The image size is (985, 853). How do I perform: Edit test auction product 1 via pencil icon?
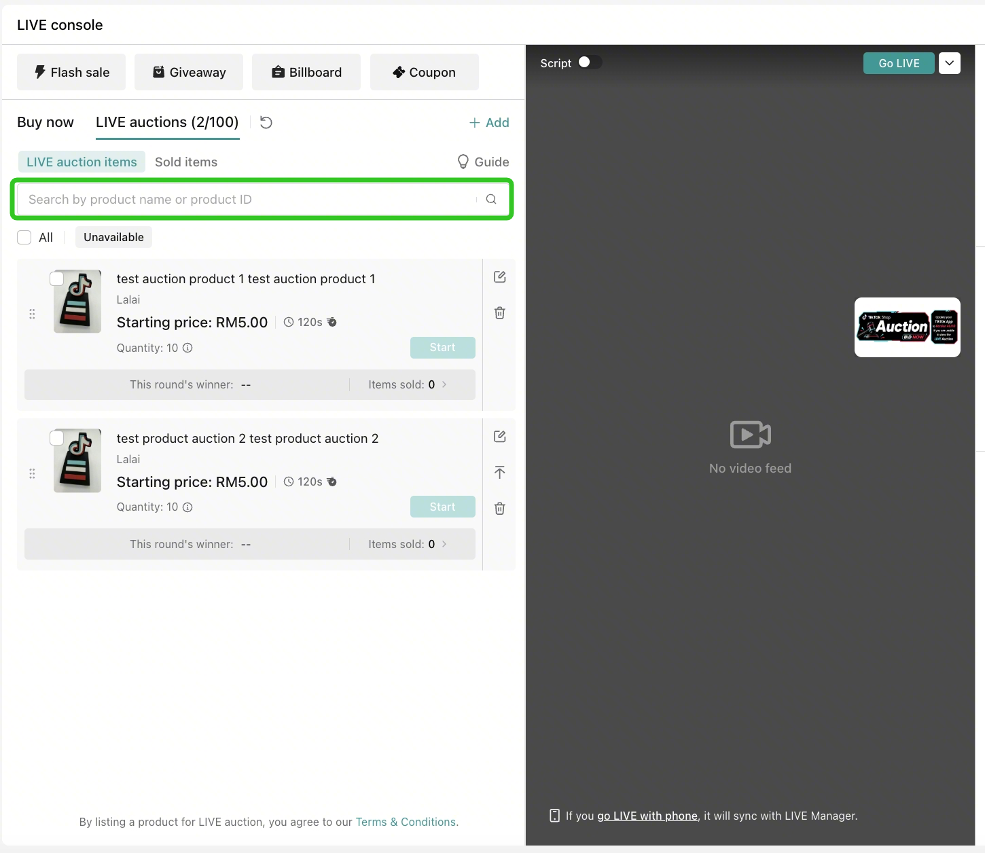pos(500,277)
